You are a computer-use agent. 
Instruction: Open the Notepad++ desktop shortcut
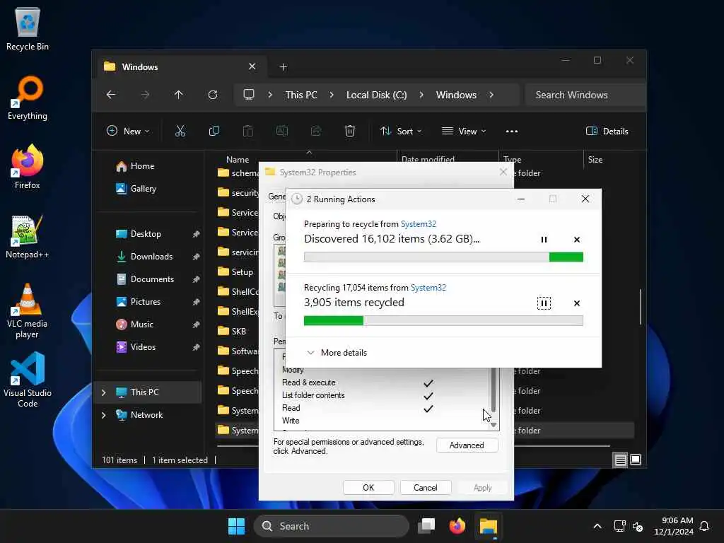point(28,236)
